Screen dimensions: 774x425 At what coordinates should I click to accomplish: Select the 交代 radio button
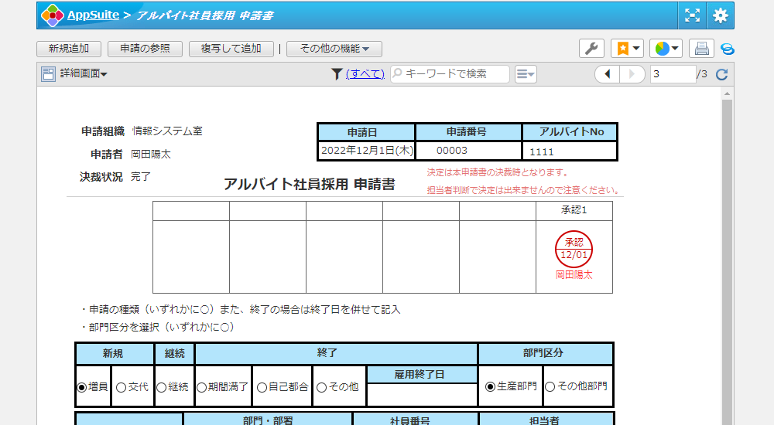(121, 387)
